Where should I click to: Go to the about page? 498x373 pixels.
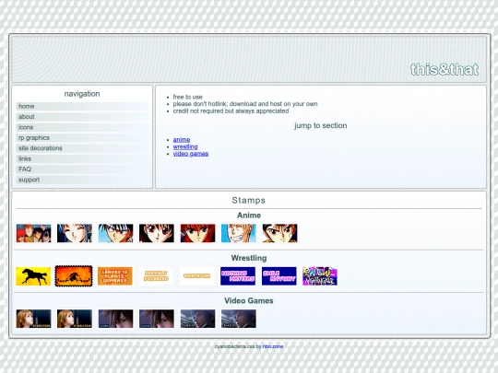(82, 117)
